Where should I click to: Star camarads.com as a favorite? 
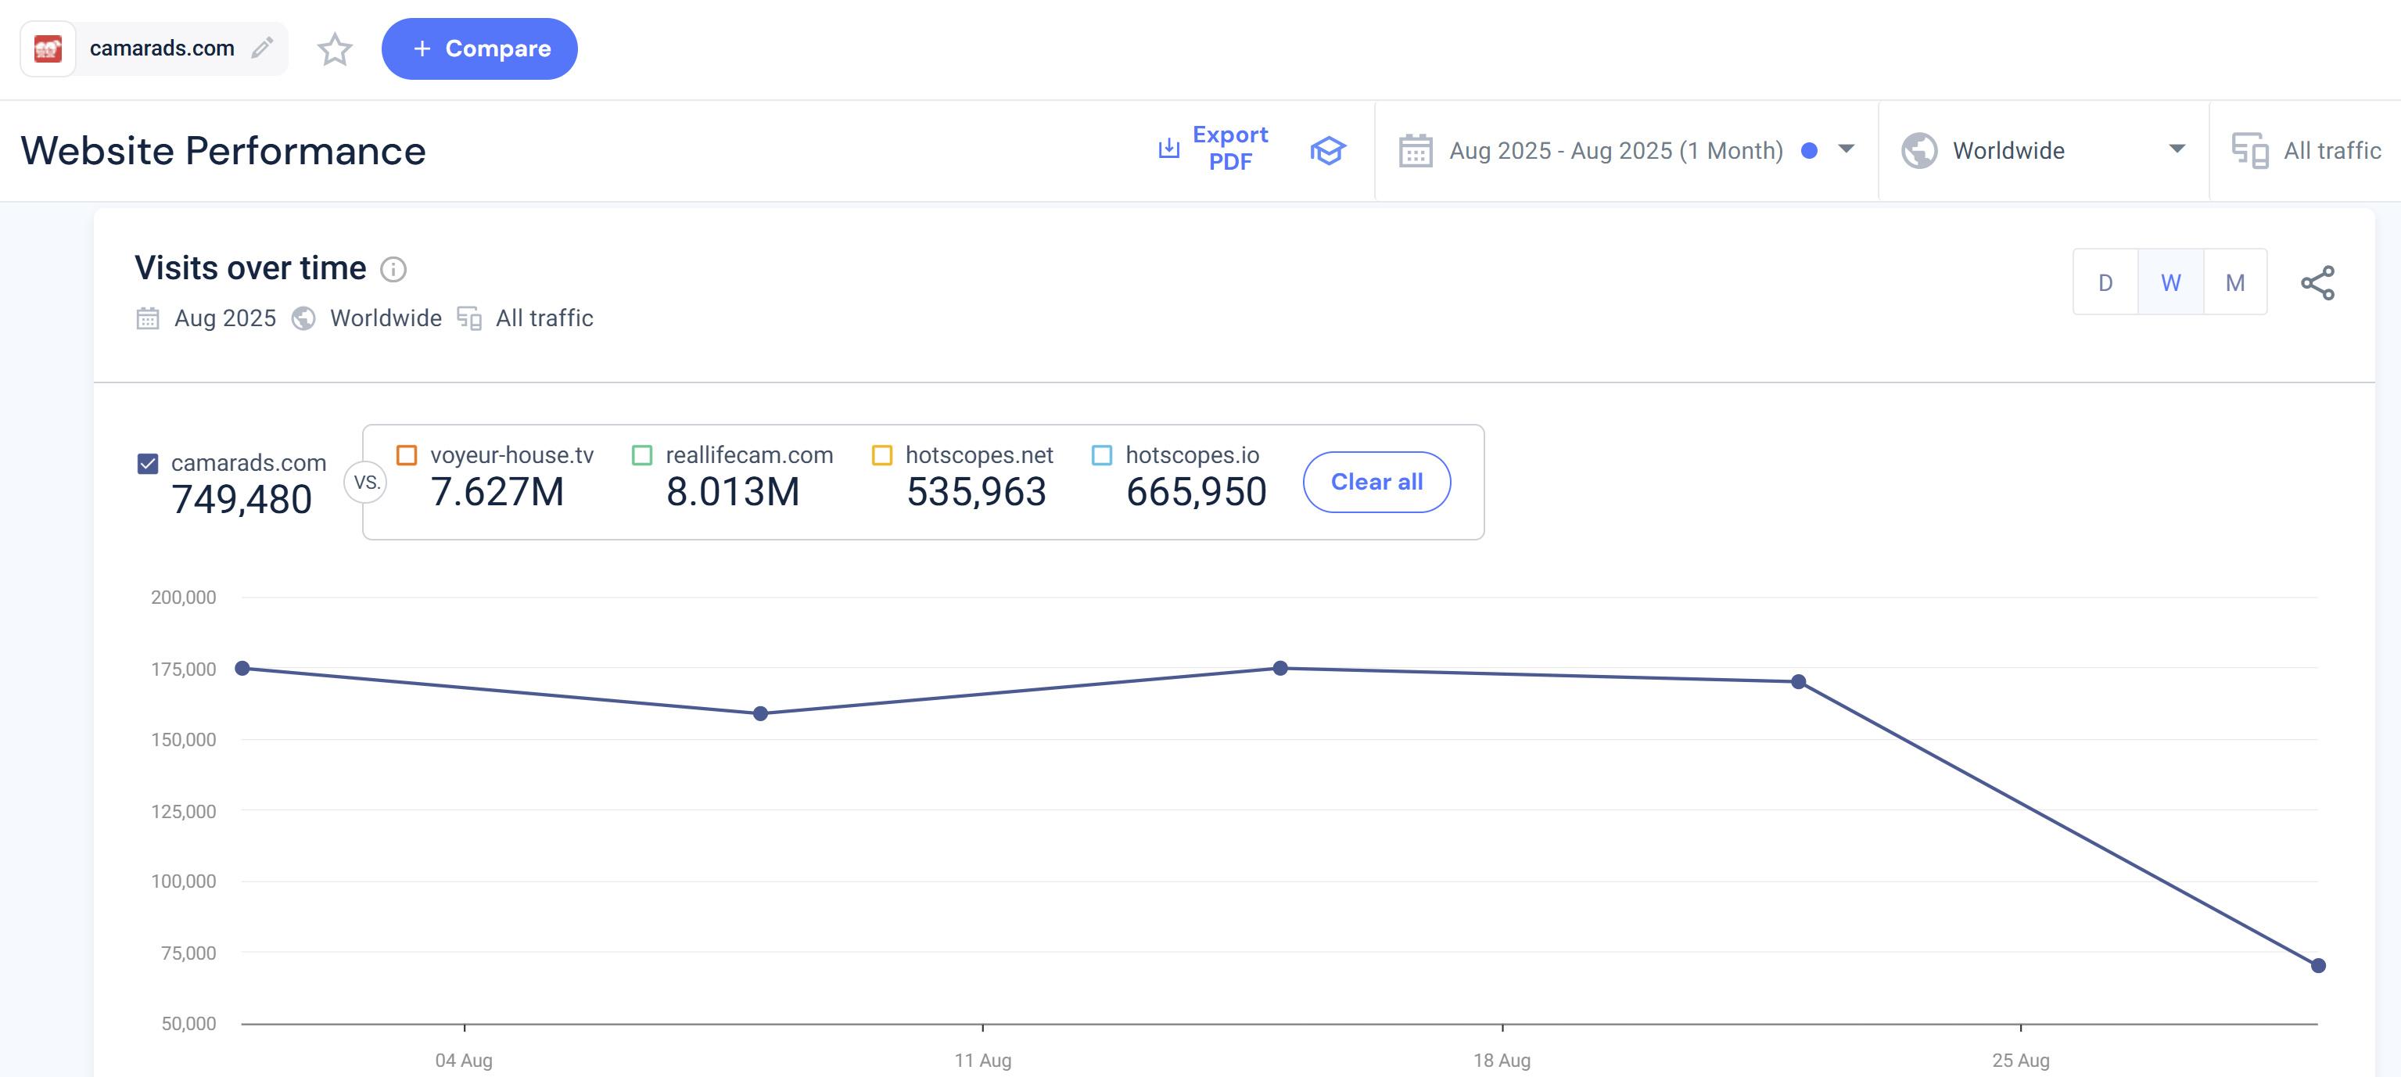pos(335,49)
